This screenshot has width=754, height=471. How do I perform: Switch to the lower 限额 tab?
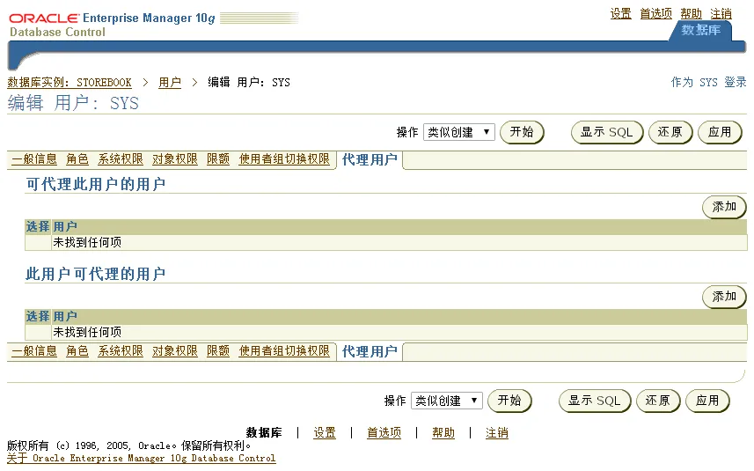[x=218, y=350]
